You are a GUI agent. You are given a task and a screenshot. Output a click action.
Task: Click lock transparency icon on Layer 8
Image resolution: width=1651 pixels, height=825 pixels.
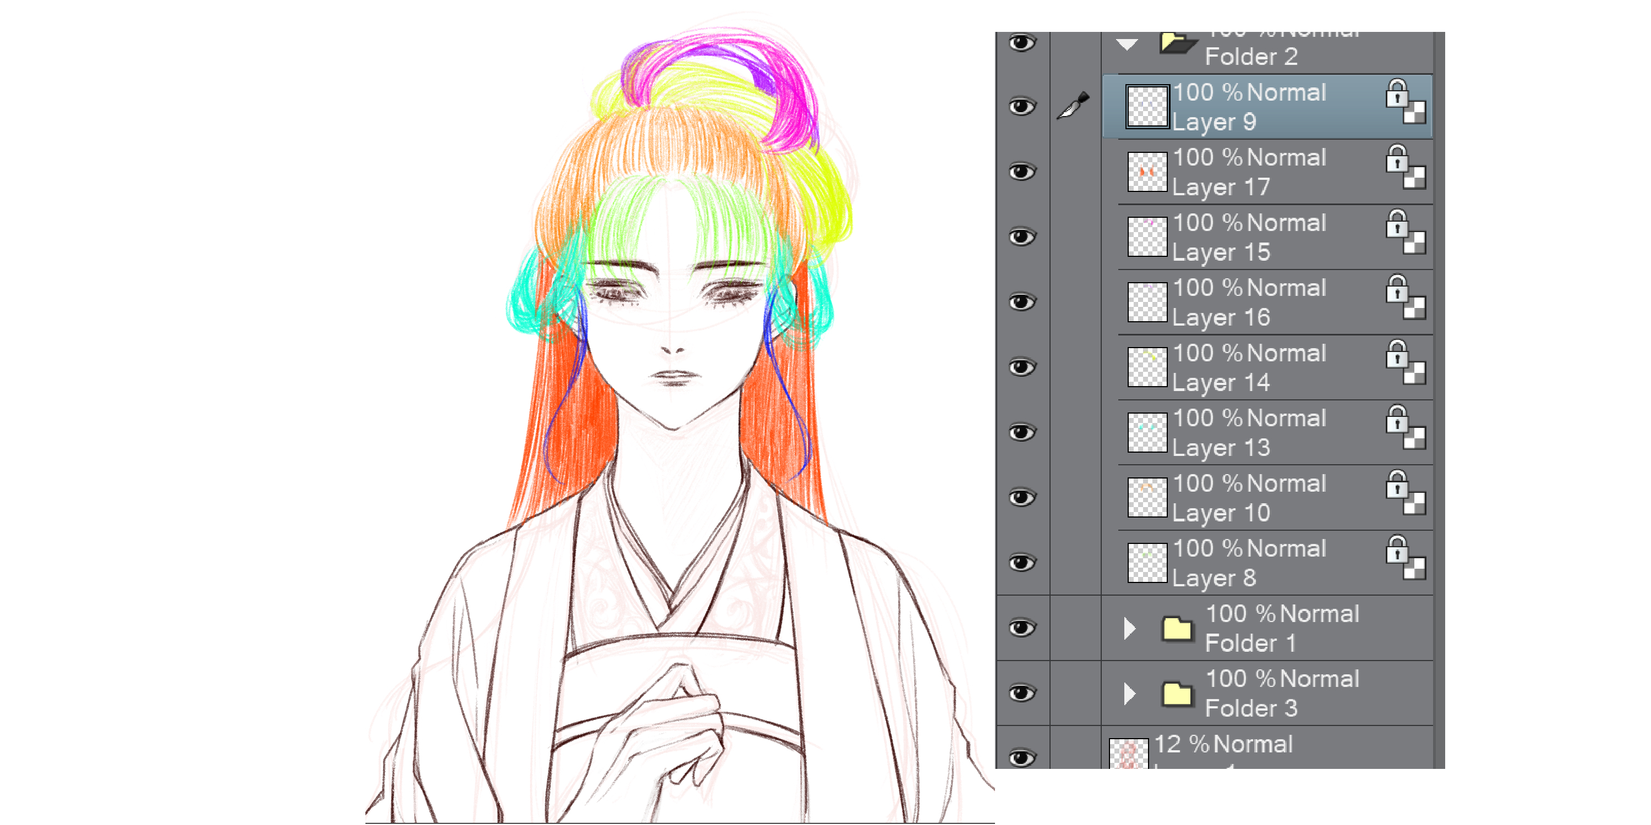click(x=1405, y=557)
